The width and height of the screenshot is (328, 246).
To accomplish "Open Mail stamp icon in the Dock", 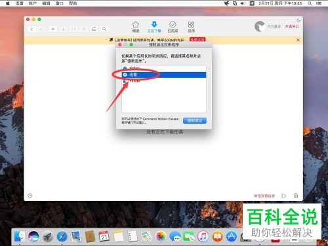I will [x=76, y=236].
